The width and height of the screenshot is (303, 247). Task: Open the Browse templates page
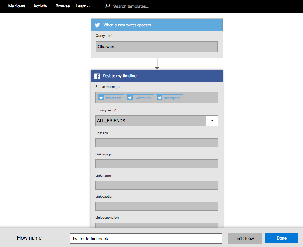[x=62, y=6]
